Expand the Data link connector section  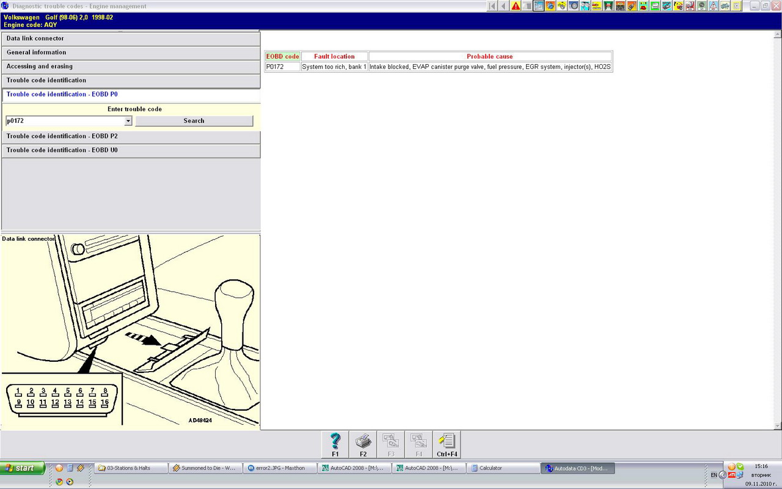pos(131,39)
